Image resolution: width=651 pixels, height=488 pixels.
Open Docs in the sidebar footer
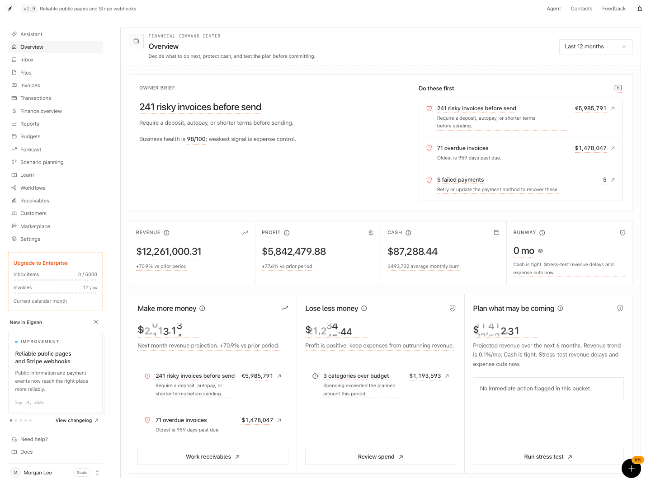click(x=55, y=452)
